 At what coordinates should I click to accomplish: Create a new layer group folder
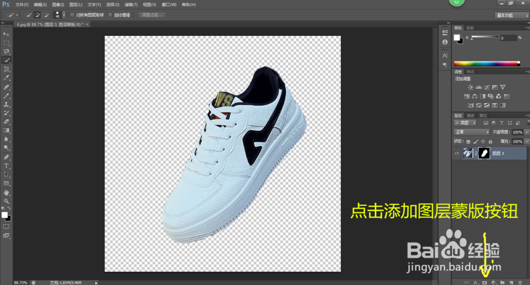tap(502, 282)
